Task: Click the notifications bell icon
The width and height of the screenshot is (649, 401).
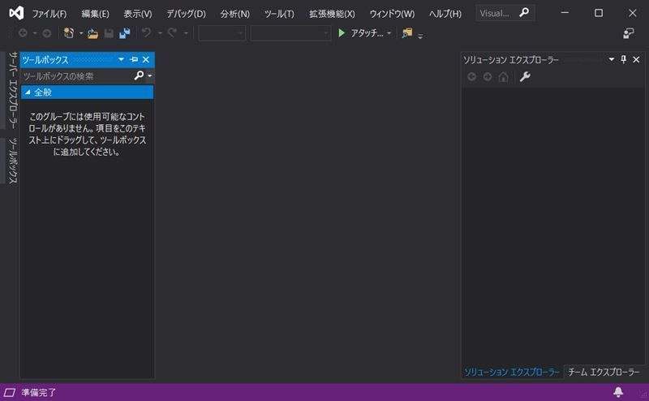Action: pyautogui.click(x=618, y=392)
